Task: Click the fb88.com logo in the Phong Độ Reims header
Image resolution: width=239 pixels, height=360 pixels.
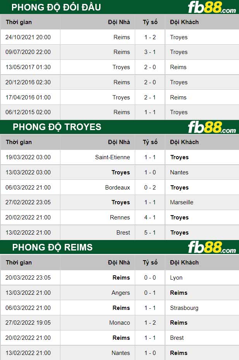Action: click(x=211, y=247)
